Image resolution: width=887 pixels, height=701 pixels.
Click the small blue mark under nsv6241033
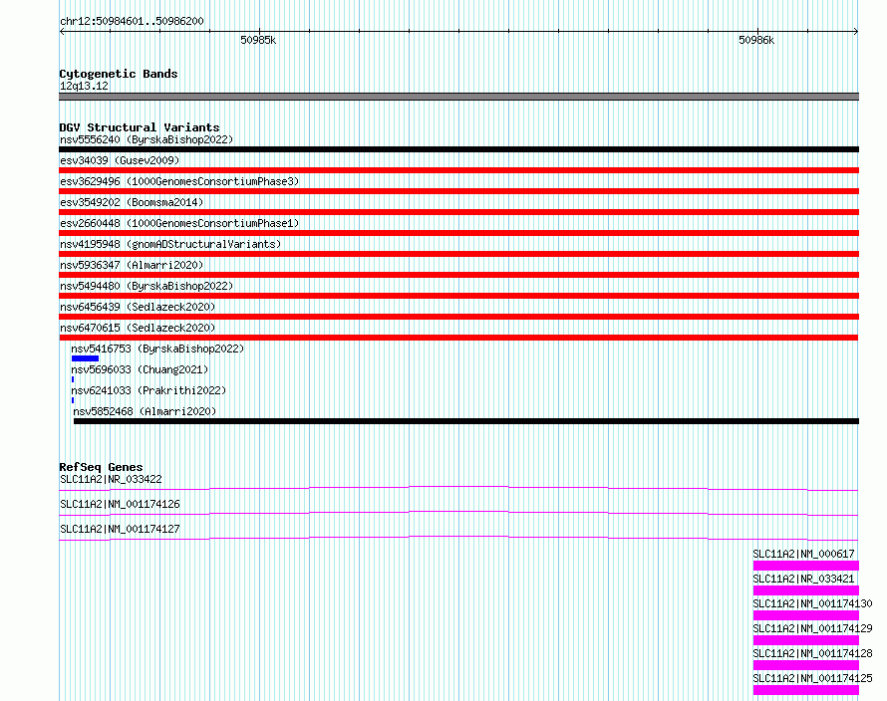tap(73, 400)
